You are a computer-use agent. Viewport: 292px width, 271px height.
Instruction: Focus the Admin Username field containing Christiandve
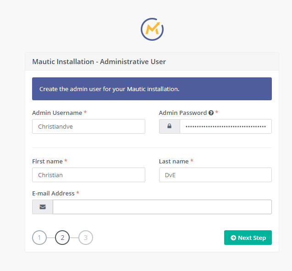(88, 126)
